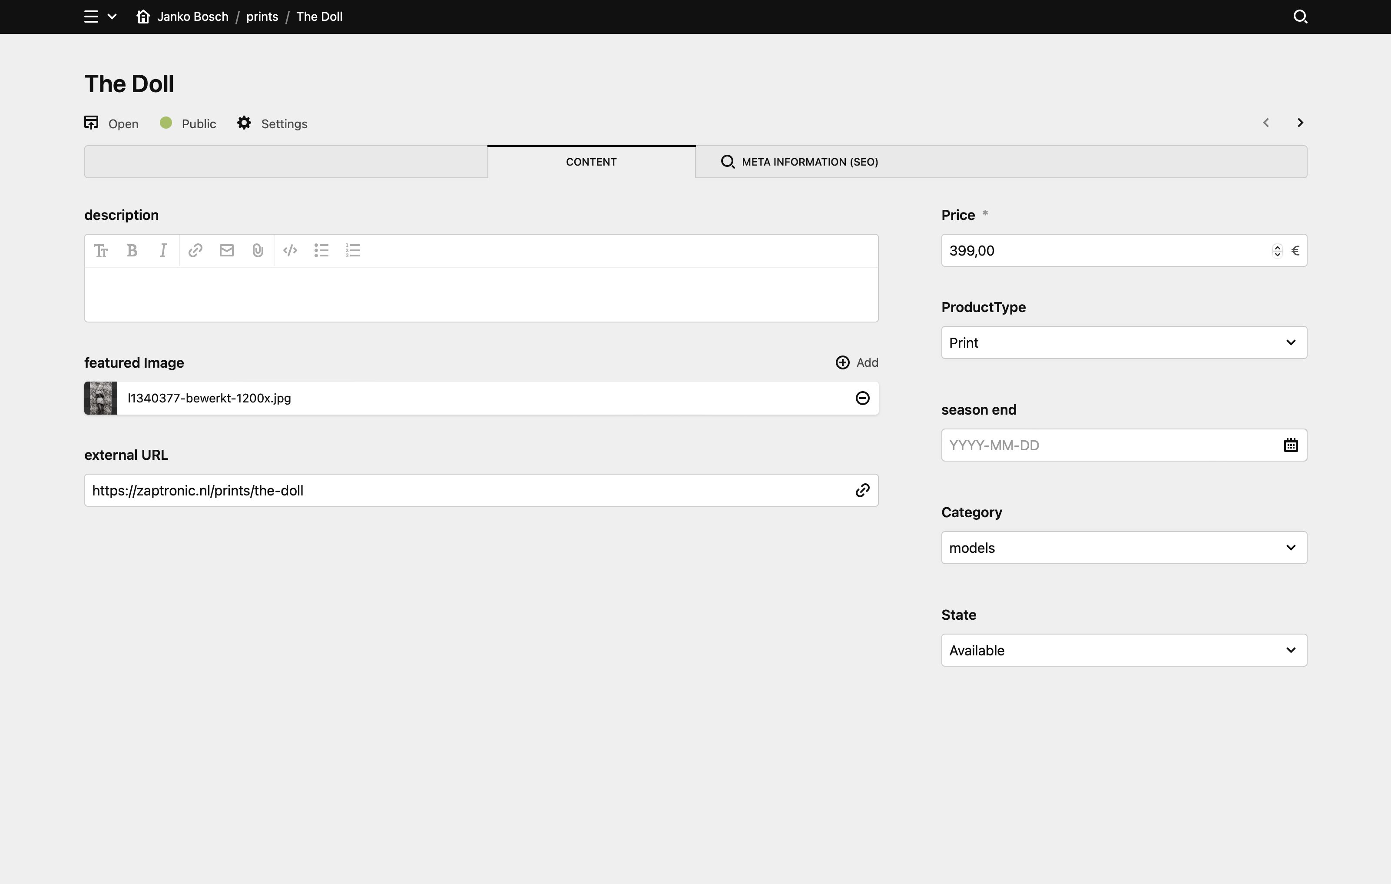Toggle inline code formatting
Screen dimensions: 1391x884
(290, 251)
